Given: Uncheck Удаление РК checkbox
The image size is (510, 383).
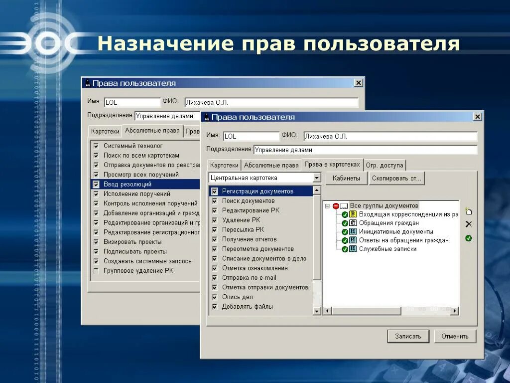Looking at the screenshot, I should (x=215, y=220).
